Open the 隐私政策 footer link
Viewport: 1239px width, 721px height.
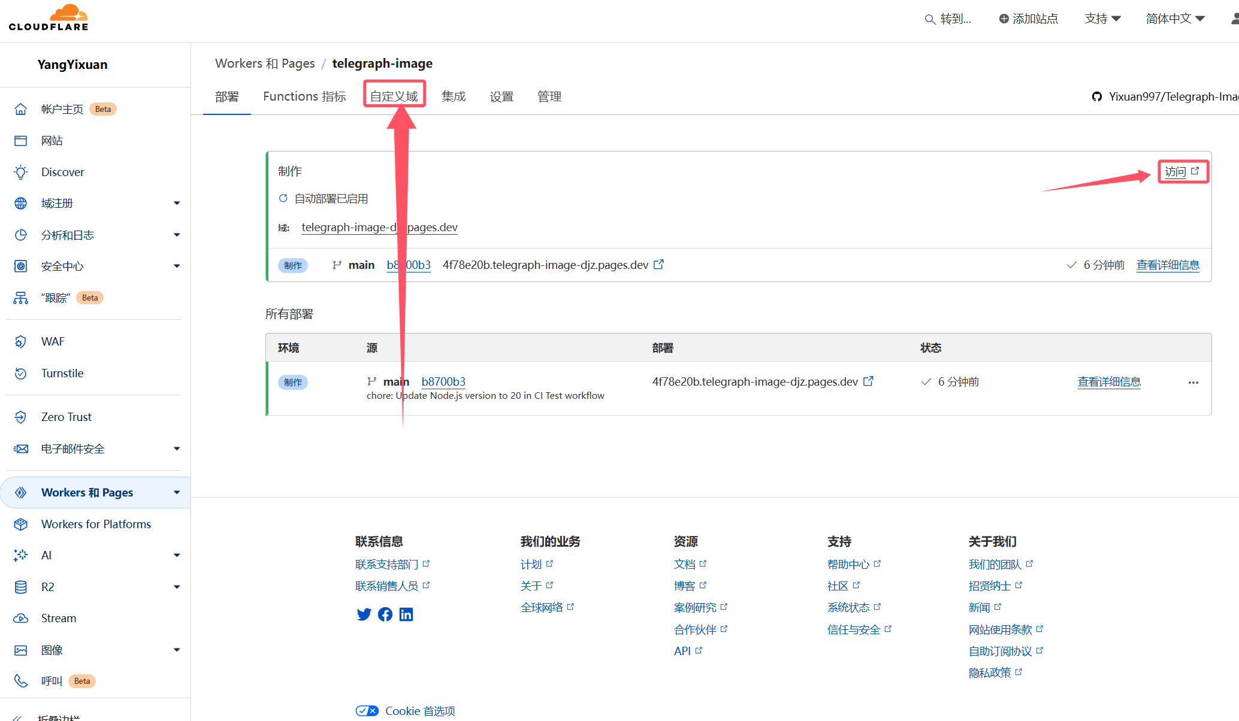pos(995,672)
